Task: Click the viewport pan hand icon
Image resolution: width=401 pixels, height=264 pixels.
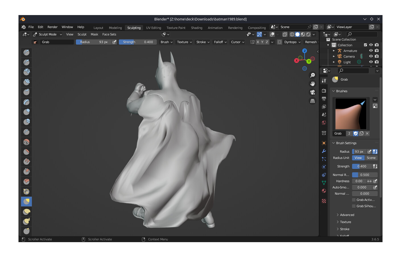Action: (x=313, y=84)
